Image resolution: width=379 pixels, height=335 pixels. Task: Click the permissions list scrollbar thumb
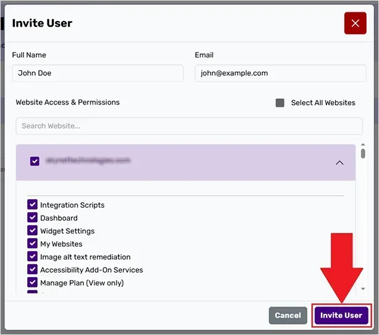point(363,153)
